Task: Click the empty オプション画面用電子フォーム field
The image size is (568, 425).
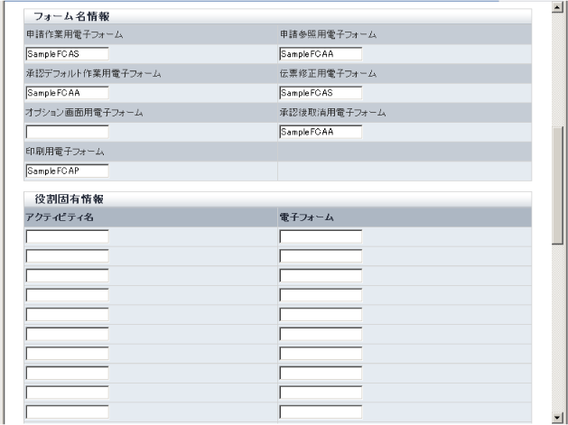Action: tap(67, 132)
